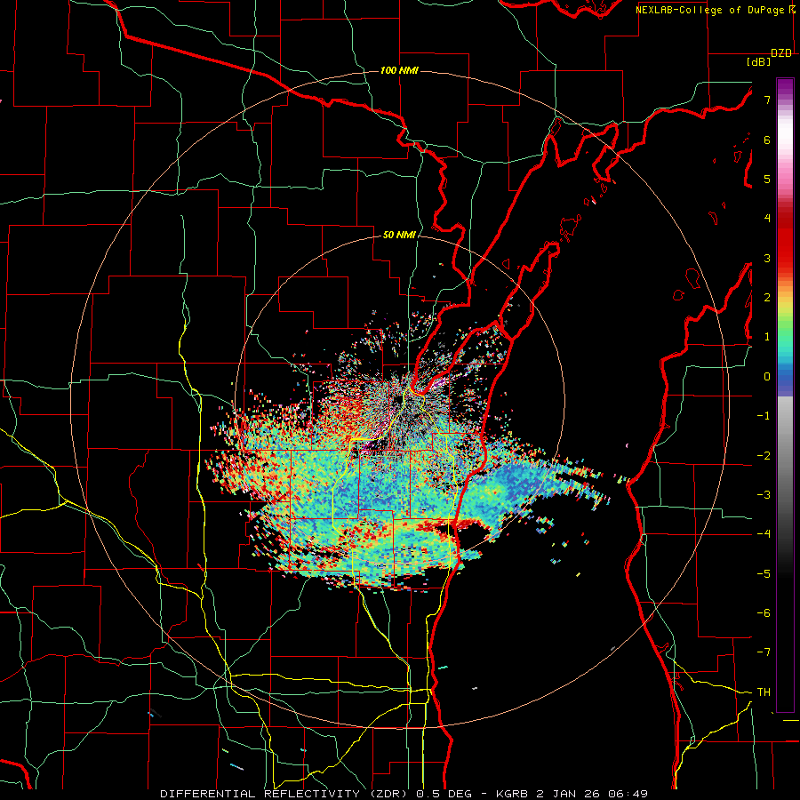
Task: Click the -1 dB label on the legend
Action: point(764,416)
